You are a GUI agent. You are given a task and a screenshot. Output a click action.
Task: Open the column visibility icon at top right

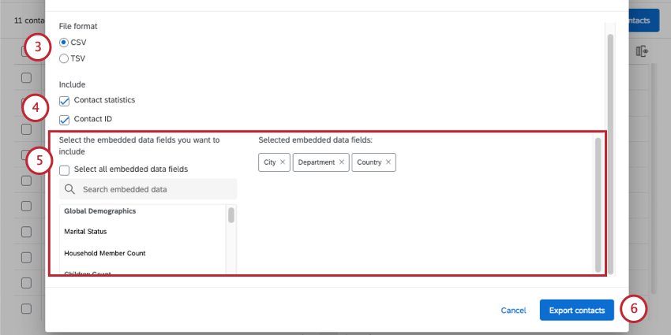(x=642, y=52)
